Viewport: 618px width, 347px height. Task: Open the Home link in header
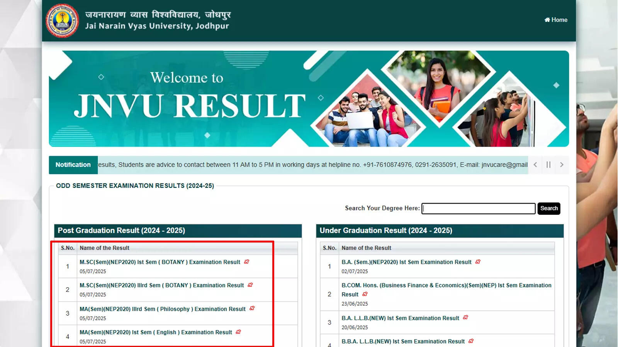pos(556,20)
